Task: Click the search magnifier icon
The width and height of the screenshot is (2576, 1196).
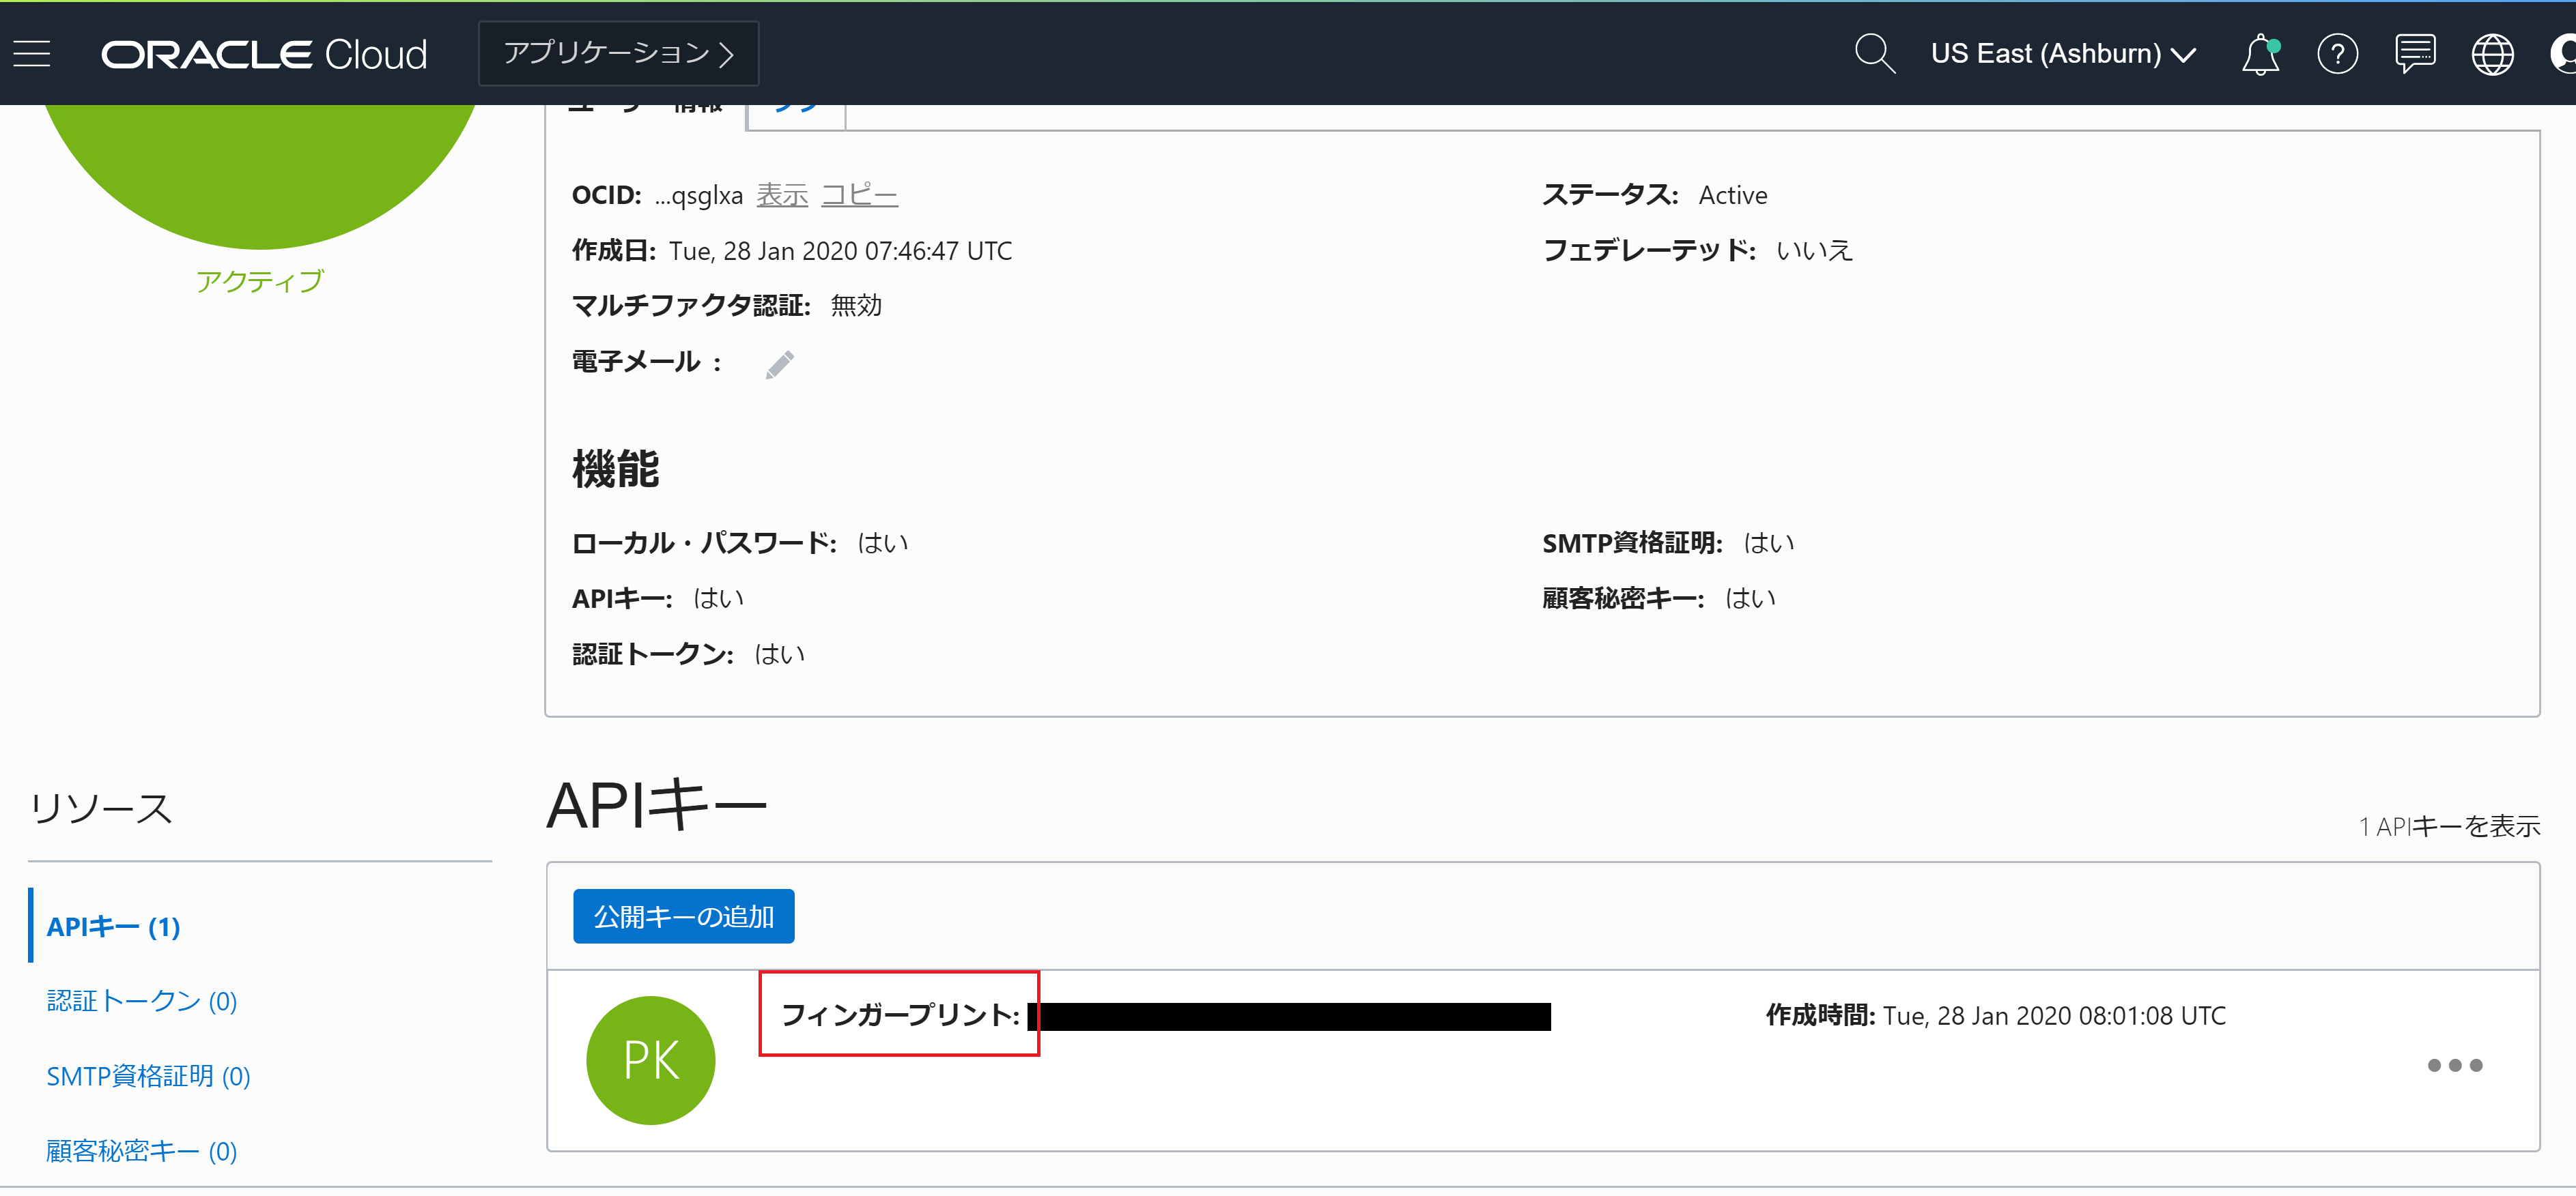Action: pyautogui.click(x=1873, y=54)
